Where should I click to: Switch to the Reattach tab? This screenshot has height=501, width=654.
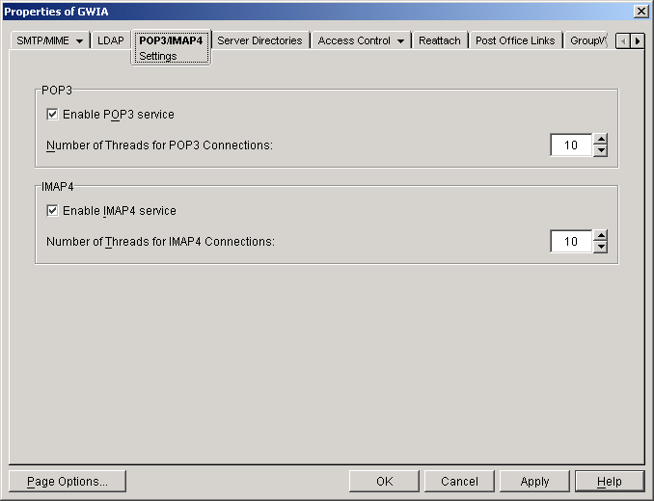coord(440,40)
